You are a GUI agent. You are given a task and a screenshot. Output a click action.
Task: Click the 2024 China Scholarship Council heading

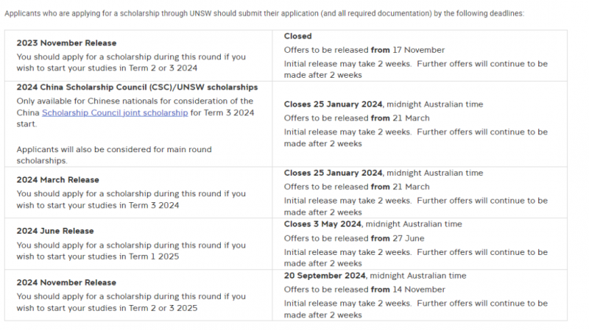137,87
